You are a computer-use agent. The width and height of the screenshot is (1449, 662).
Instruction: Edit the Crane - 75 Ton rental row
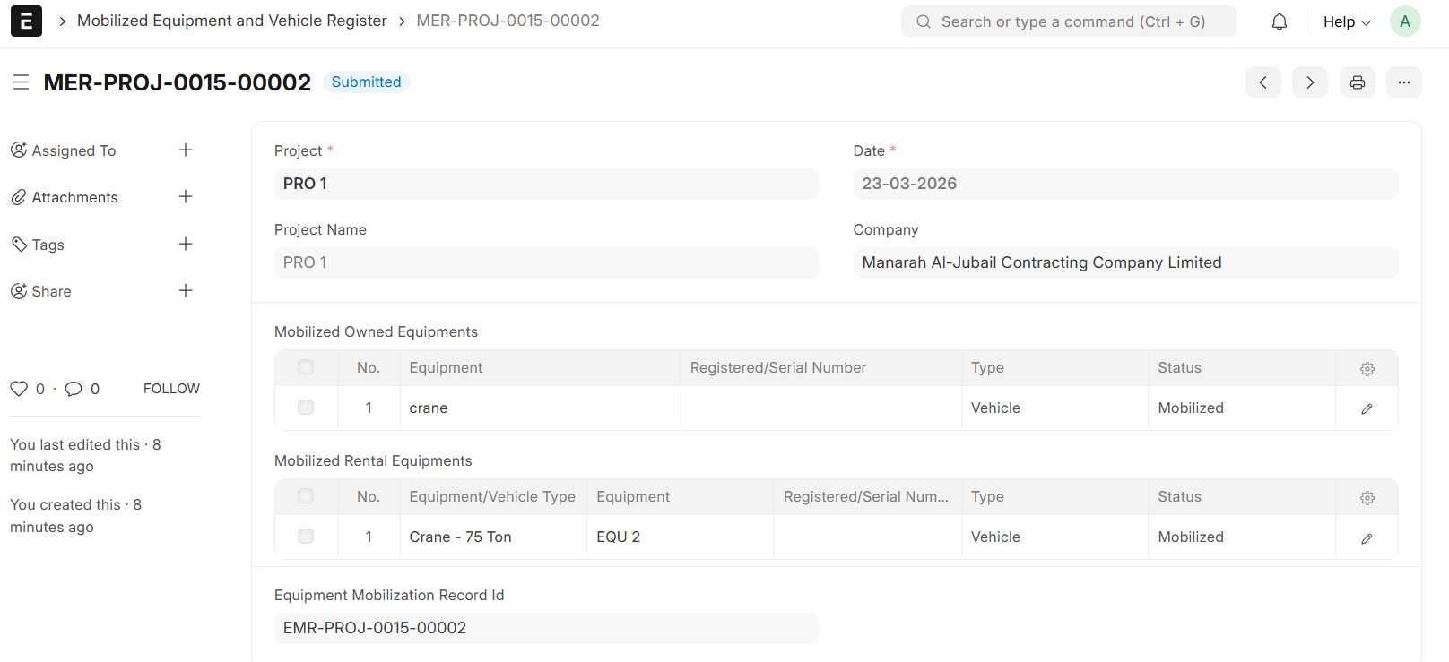point(1367,537)
